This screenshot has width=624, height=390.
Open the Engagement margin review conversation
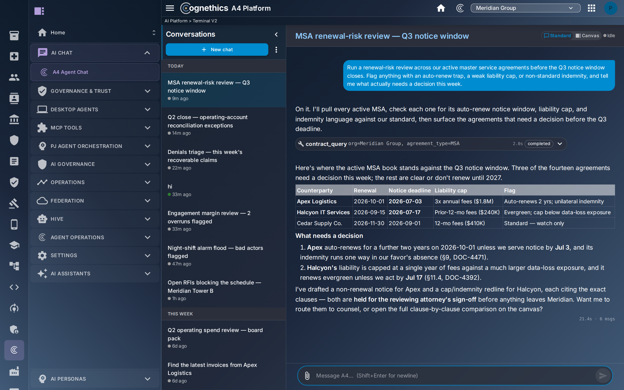pos(224,221)
